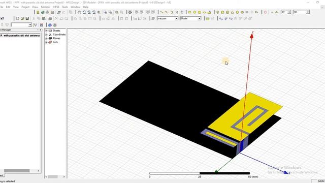Click Project Manager horizontal scrollbar thumb
The height and width of the screenshot is (183, 325).
[x=17, y=171]
